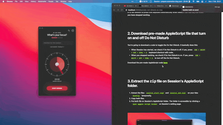Open Control Center icon in the menu bar
223x125 pixels.
[202, 1]
